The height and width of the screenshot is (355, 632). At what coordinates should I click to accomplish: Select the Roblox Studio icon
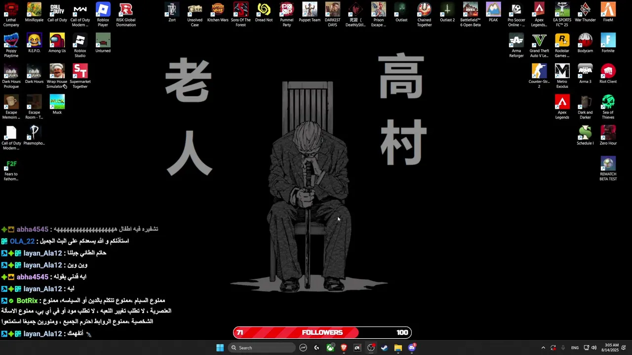coord(80,45)
